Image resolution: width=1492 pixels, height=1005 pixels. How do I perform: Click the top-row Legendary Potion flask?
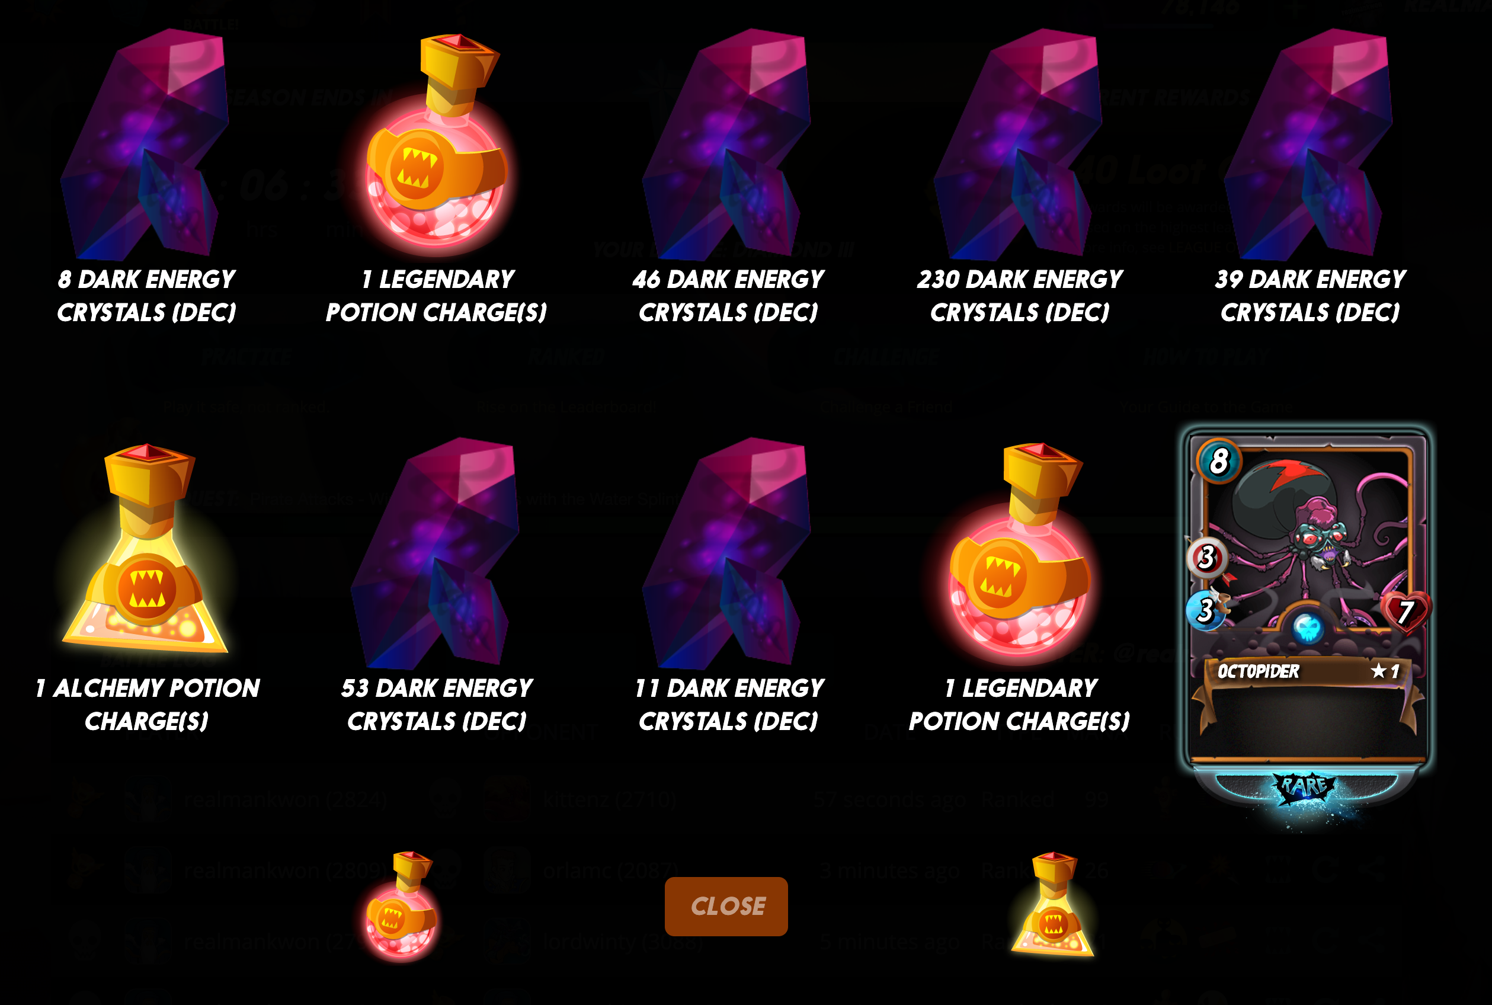[x=437, y=141]
